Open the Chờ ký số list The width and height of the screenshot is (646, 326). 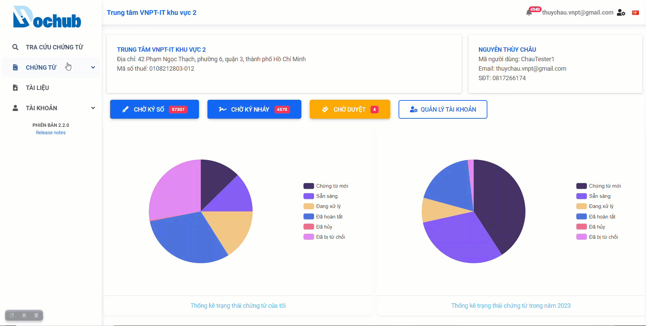(x=155, y=109)
